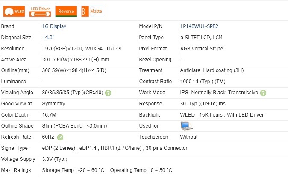Select the a-Si TFT-LCD, LCM panel type
Image resolution: width=288 pixels, height=178 pixels.
(x=201, y=38)
